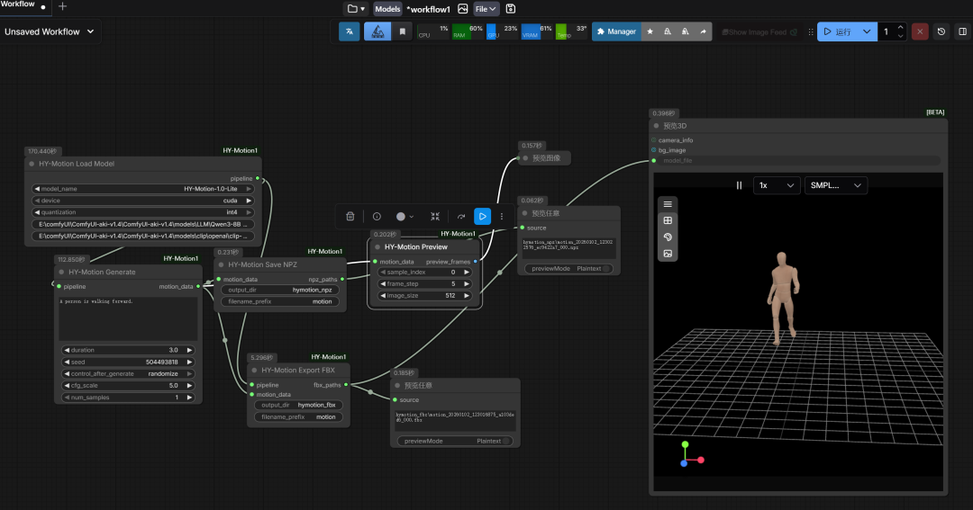Open Unsaved Workflow dropdown

click(x=49, y=31)
